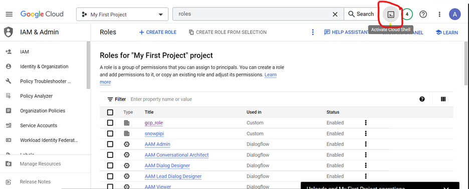Open the help question mark menu
This screenshot has width=469, height=189.
(x=423, y=14)
